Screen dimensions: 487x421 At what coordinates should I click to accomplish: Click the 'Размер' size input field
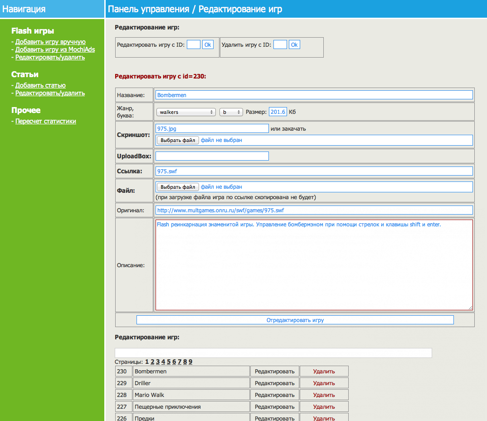coord(278,112)
